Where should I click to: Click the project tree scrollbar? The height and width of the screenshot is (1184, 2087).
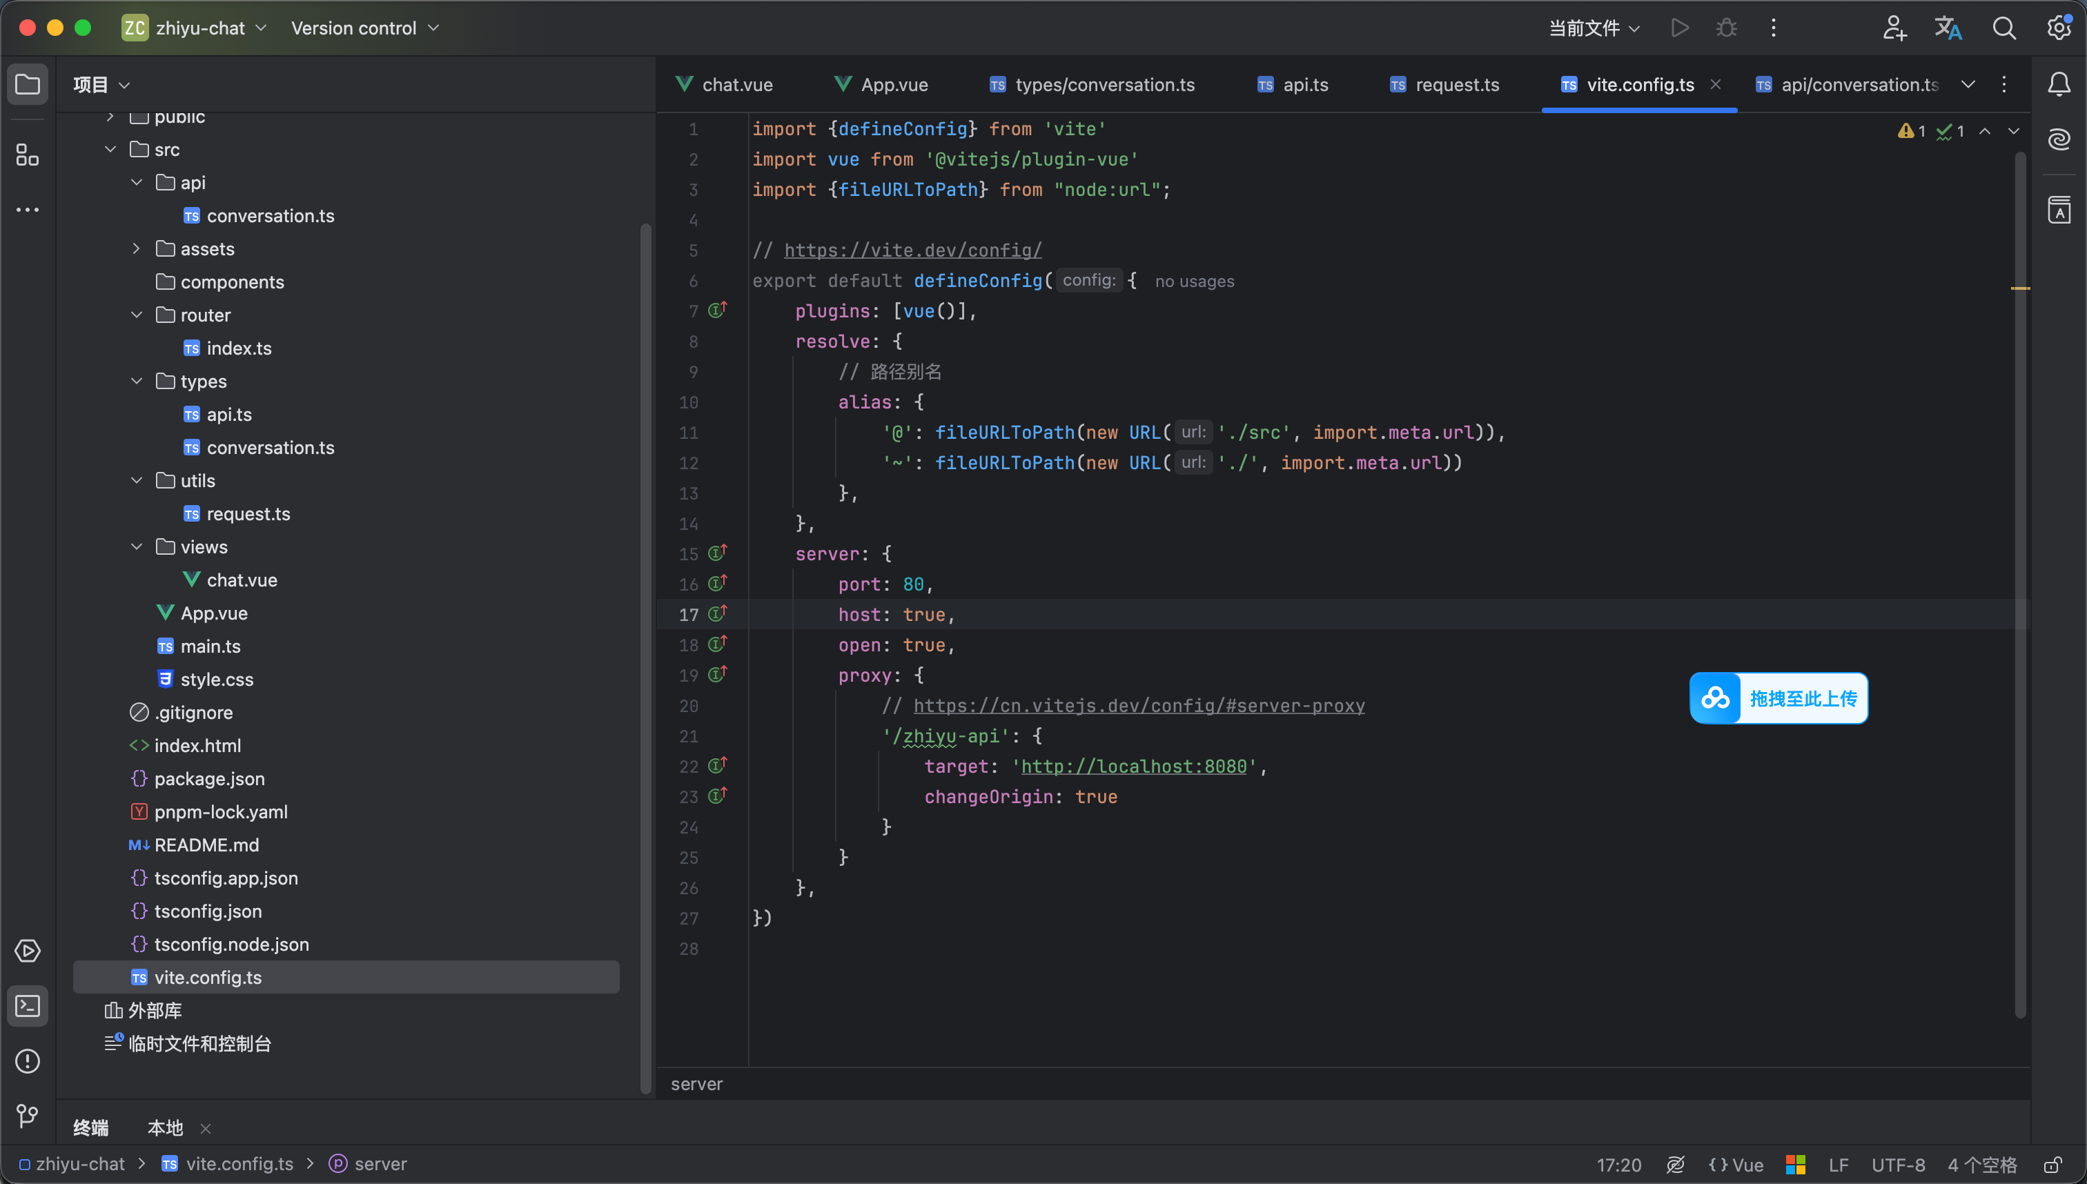click(x=646, y=659)
